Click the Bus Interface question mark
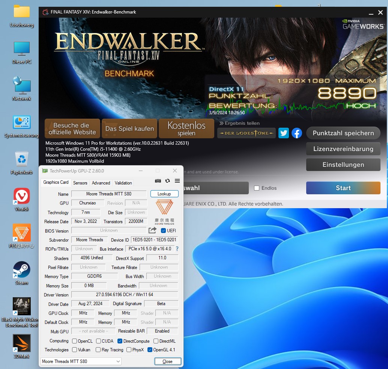Image resolution: width=388 pixels, height=369 pixels. [x=177, y=248]
